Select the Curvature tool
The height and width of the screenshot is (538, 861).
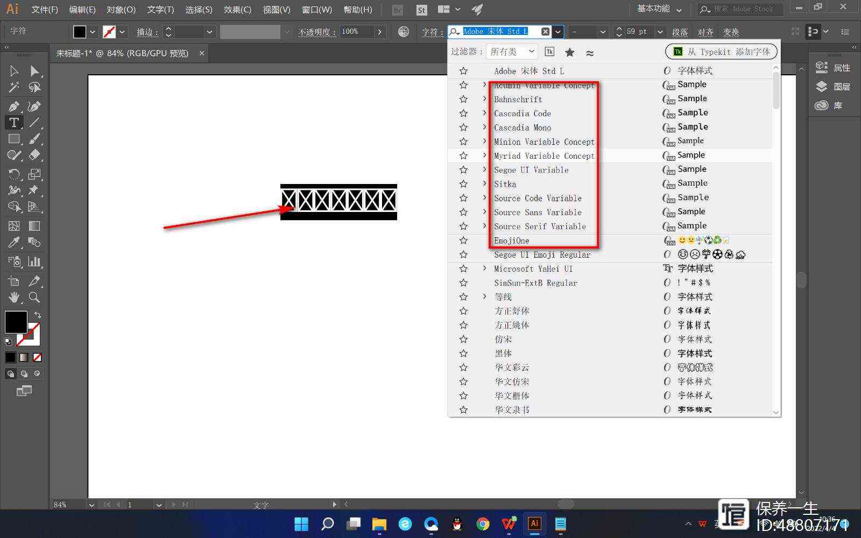tap(34, 107)
